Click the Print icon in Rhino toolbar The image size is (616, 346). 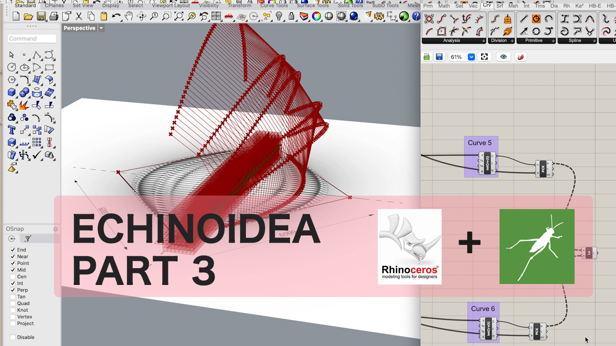point(53,16)
